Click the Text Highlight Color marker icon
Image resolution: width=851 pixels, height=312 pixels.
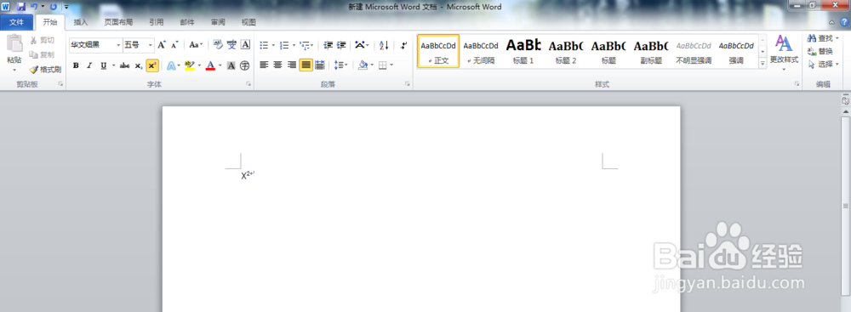tap(189, 65)
